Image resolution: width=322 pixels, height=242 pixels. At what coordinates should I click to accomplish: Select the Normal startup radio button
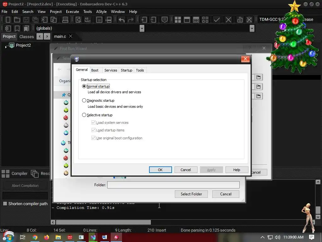pos(84,86)
